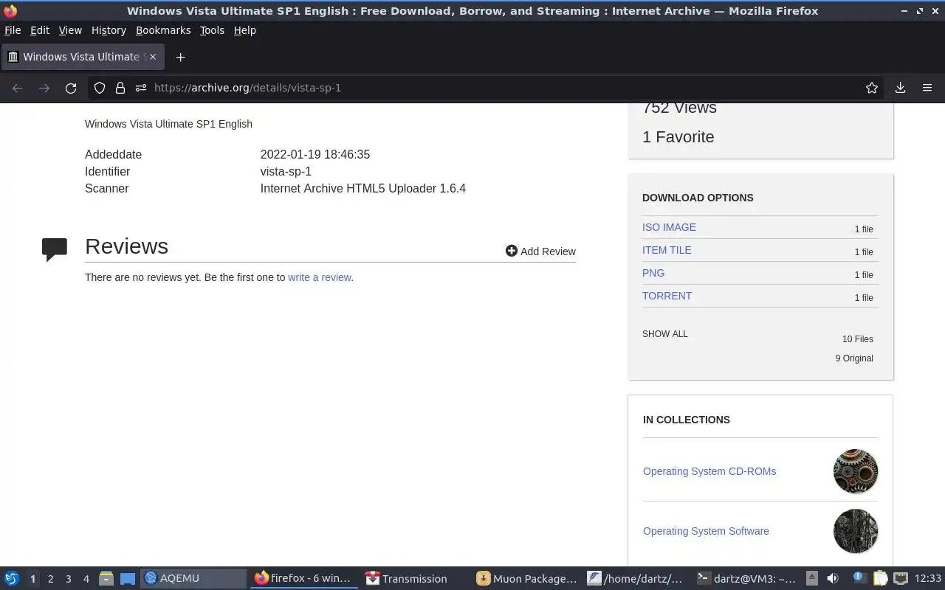Click the ISO IMAGE download link
945x590 pixels.
pyautogui.click(x=669, y=227)
